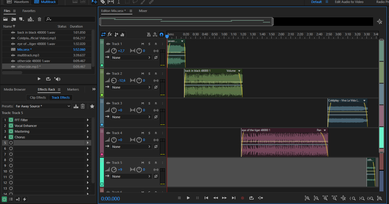Screen dimensions: 389x204
Task: Click the Open File folder icon
Action: click(5, 19)
